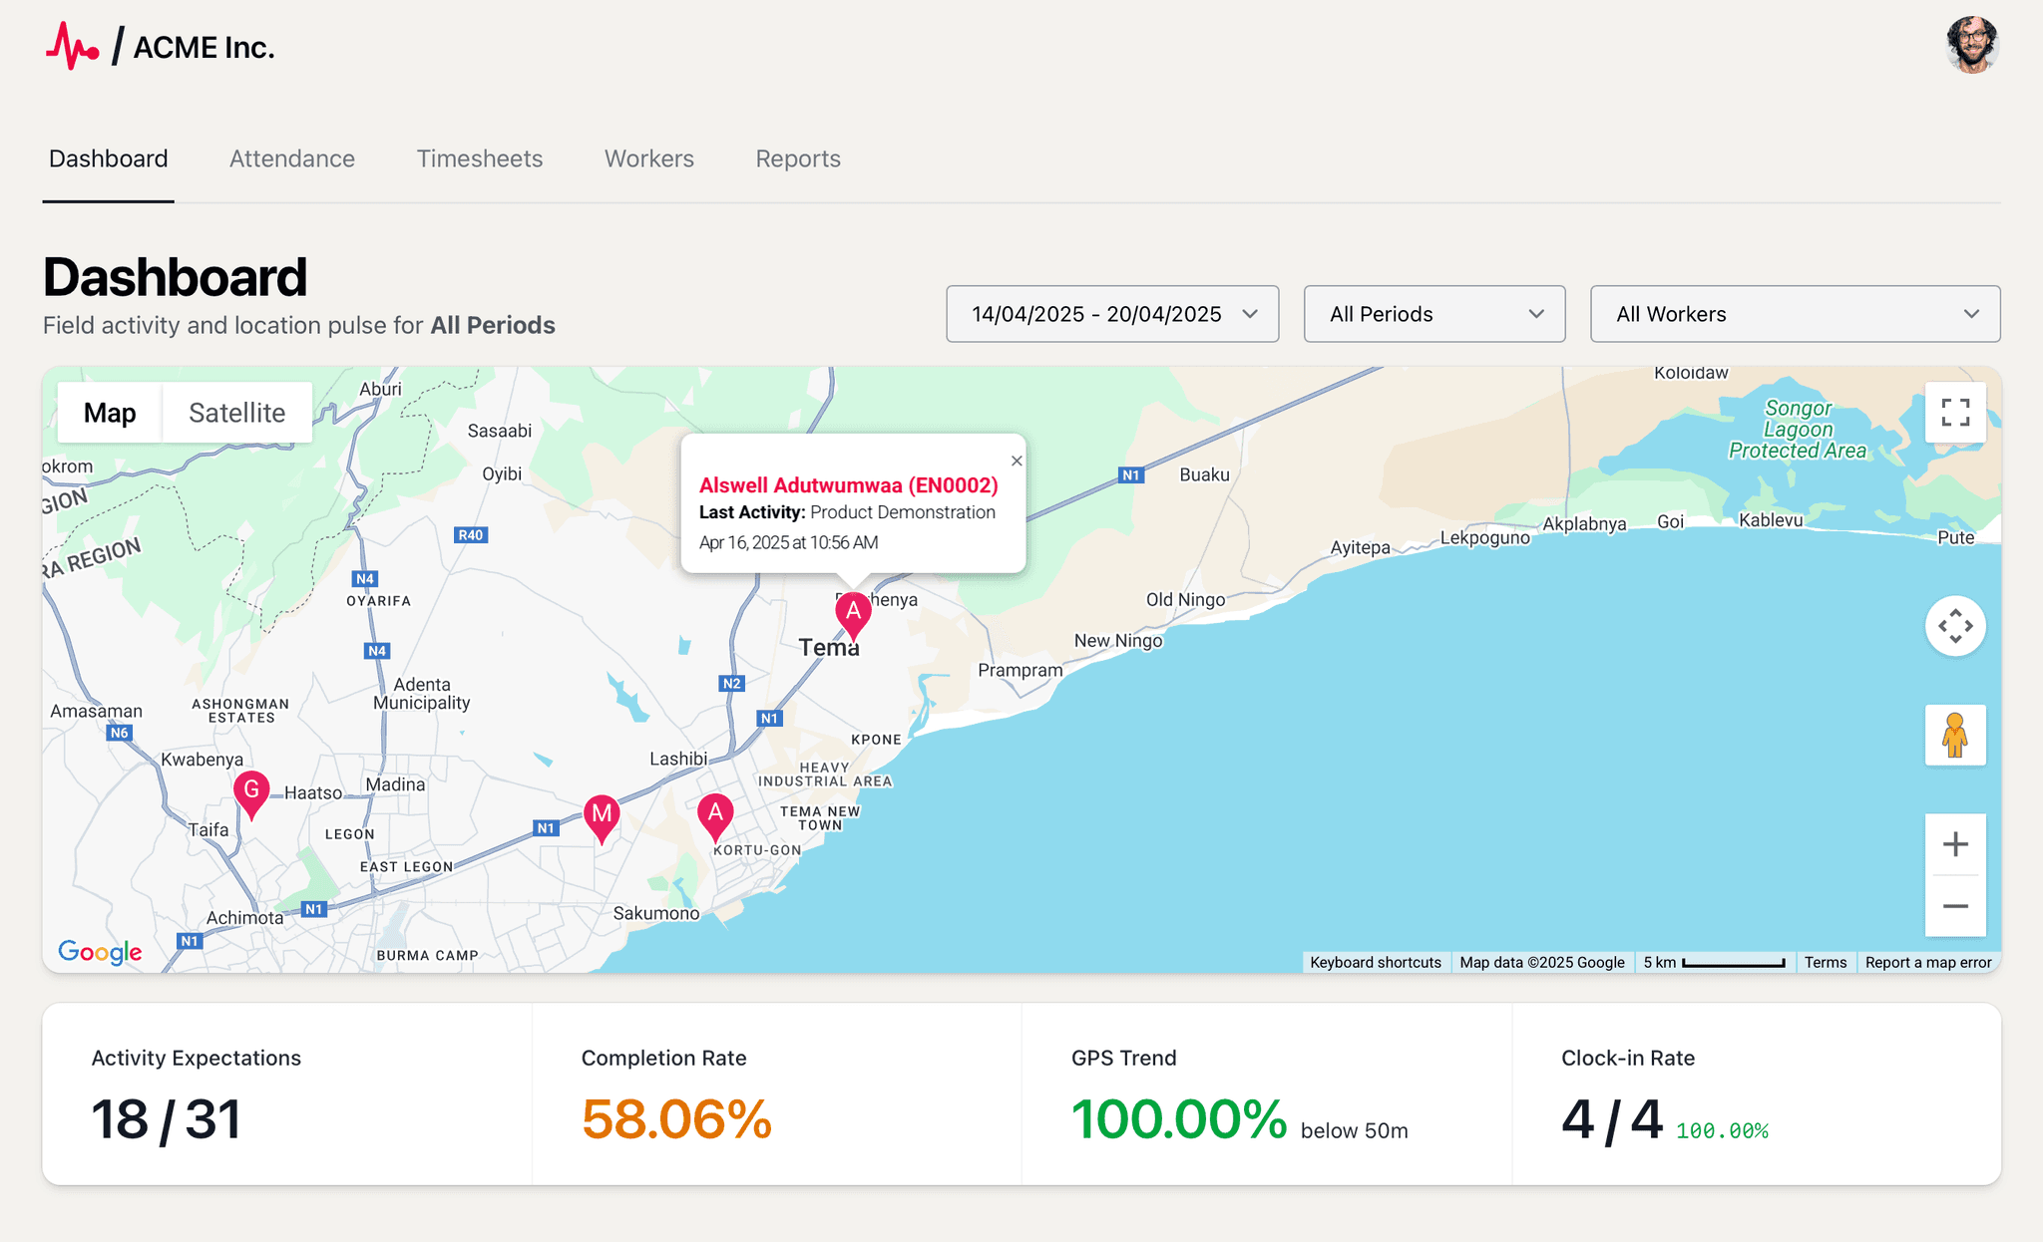The image size is (2043, 1242).
Task: Select the 'G' worker marker near Taifa
Action: pos(251,790)
